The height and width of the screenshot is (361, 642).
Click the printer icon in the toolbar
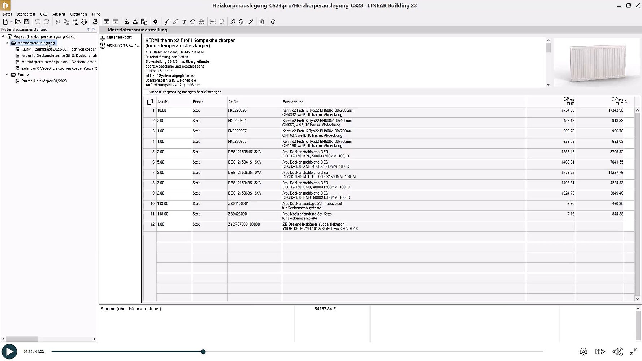[x=95, y=22]
